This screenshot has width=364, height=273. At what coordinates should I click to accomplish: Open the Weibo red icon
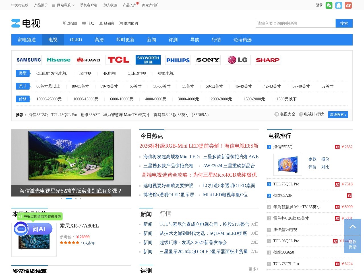click(348, 5)
